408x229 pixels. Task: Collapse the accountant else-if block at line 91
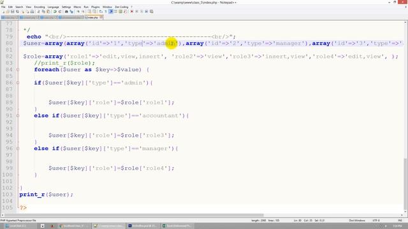pyautogui.click(x=18, y=116)
